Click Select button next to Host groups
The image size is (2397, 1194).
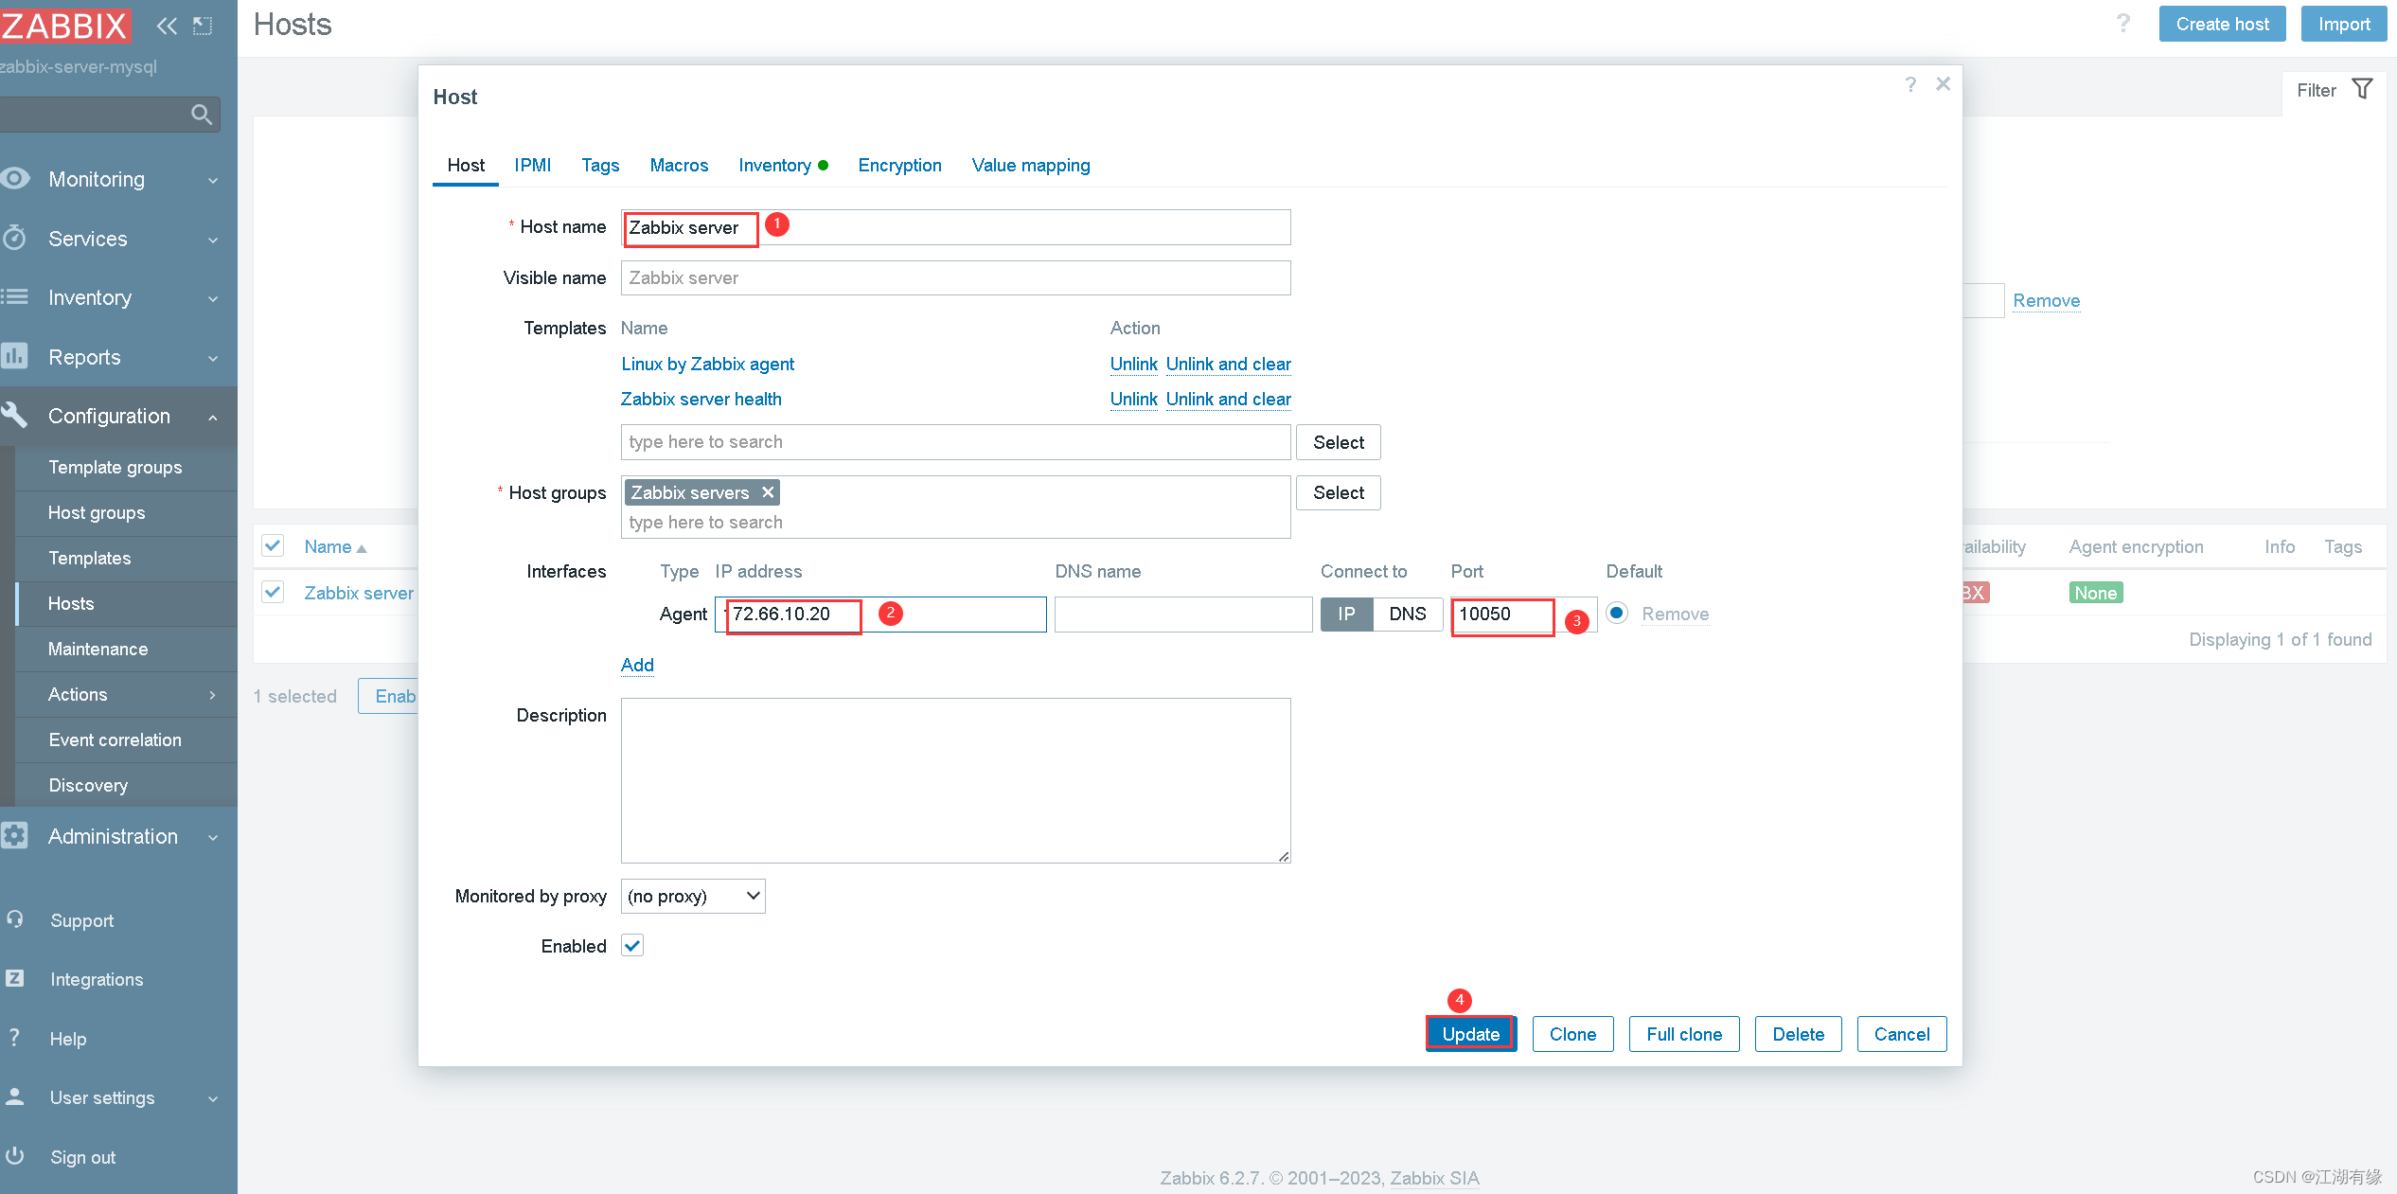[x=1339, y=492]
